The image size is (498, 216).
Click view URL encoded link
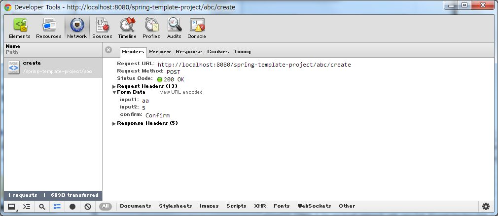pos(181,92)
